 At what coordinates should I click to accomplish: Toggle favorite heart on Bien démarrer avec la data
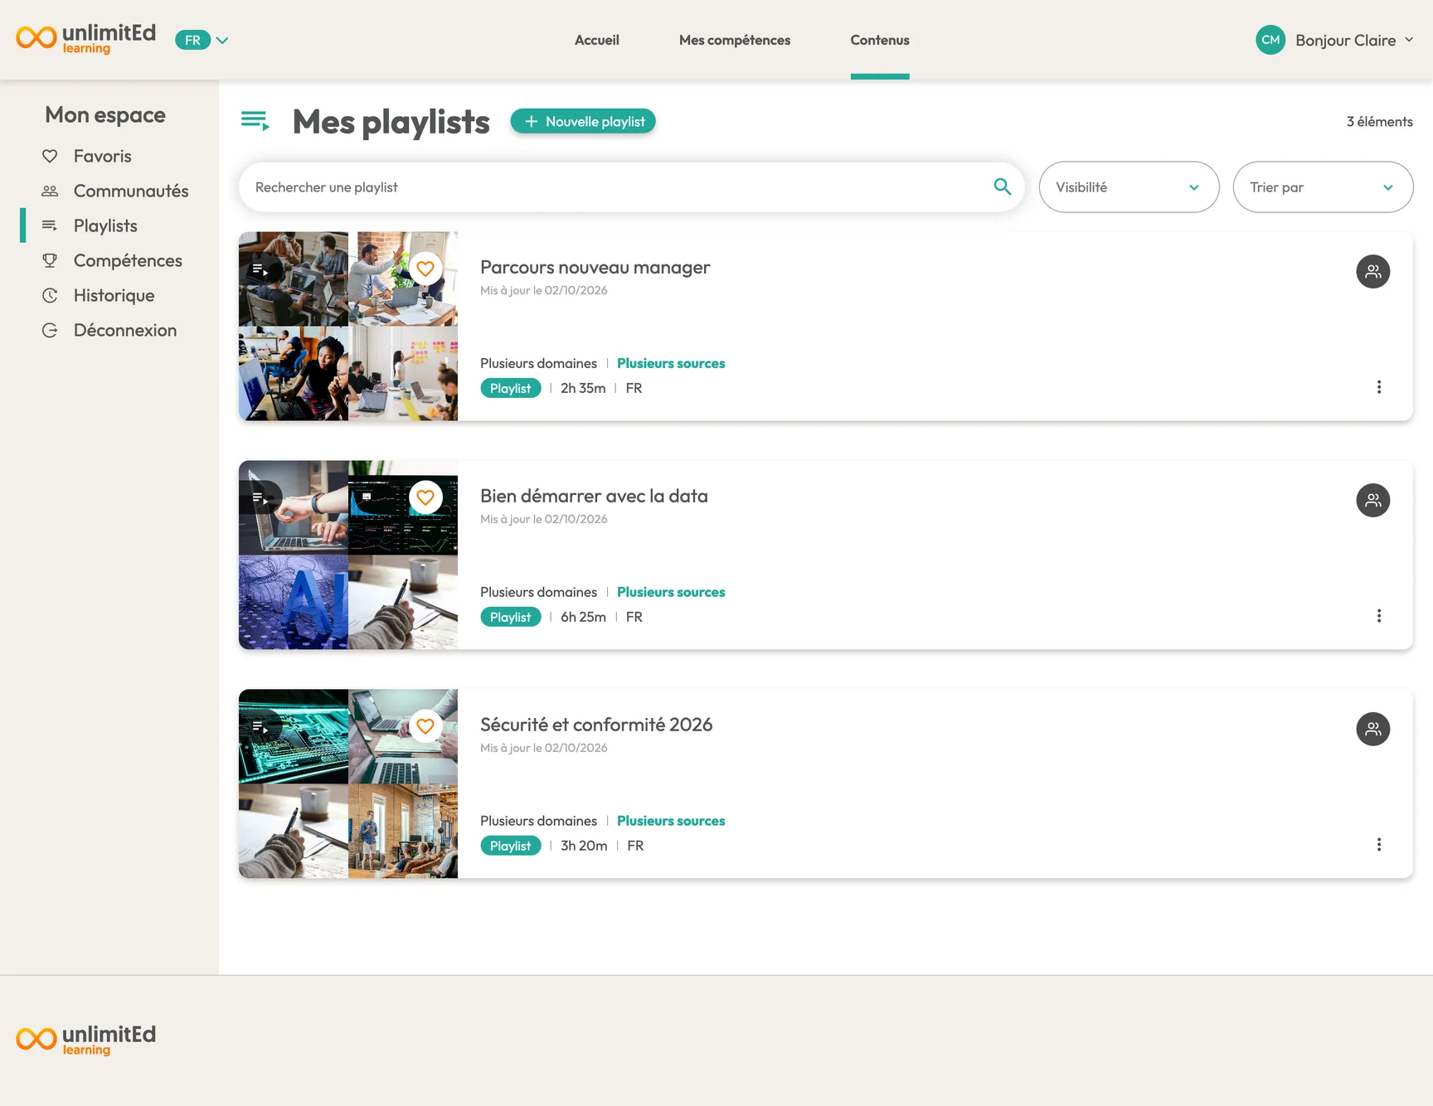425,497
